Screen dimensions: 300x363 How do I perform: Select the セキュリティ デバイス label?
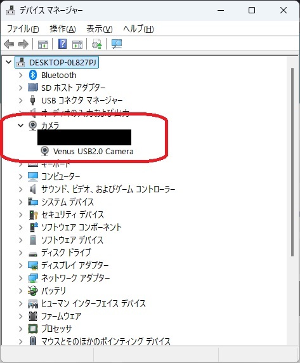pyautogui.click(x=72, y=214)
